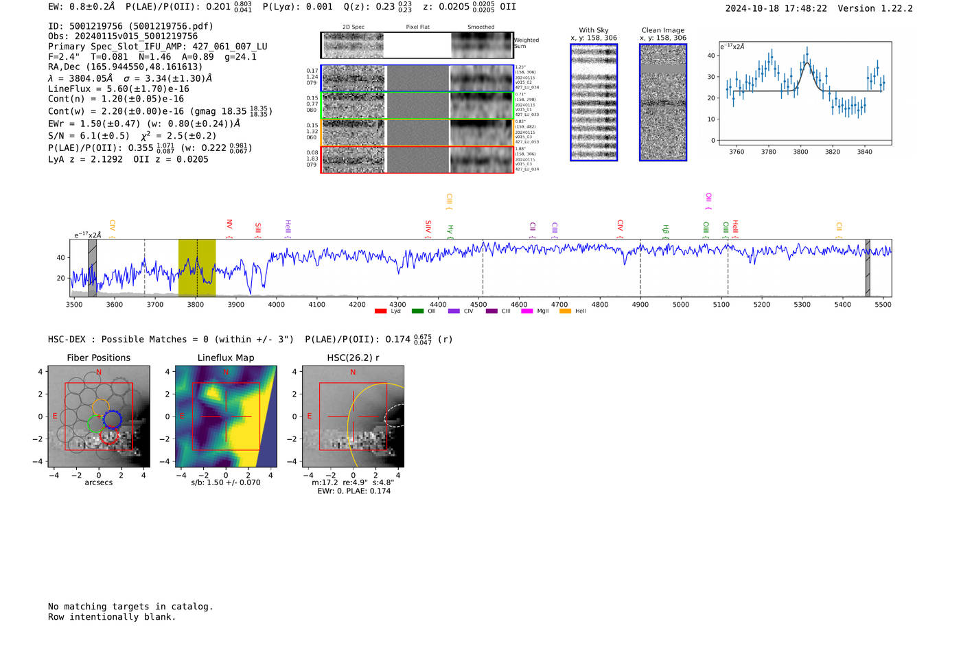Click the red fiber circle in Fiber Positions
This screenshot has width=961, height=654.
(x=108, y=435)
